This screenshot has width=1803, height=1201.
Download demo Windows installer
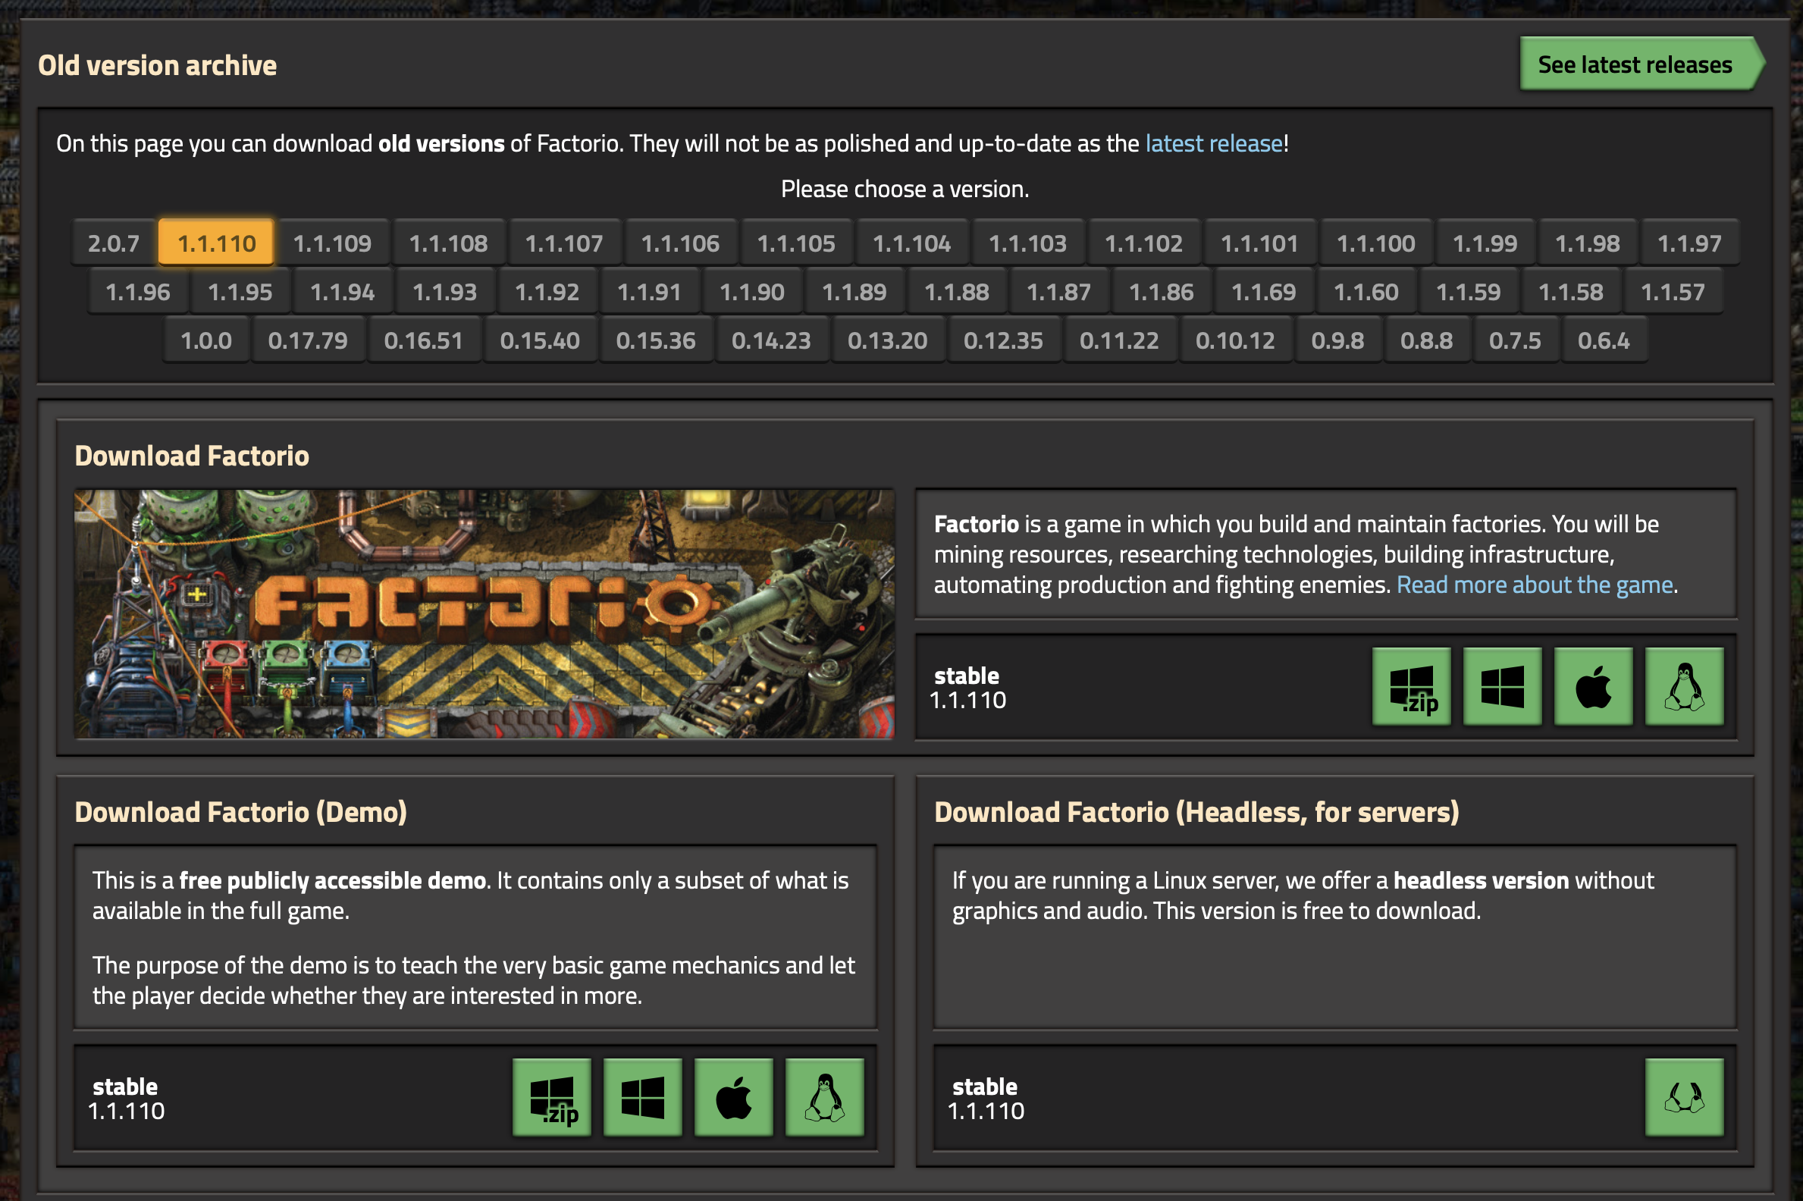643,1097
